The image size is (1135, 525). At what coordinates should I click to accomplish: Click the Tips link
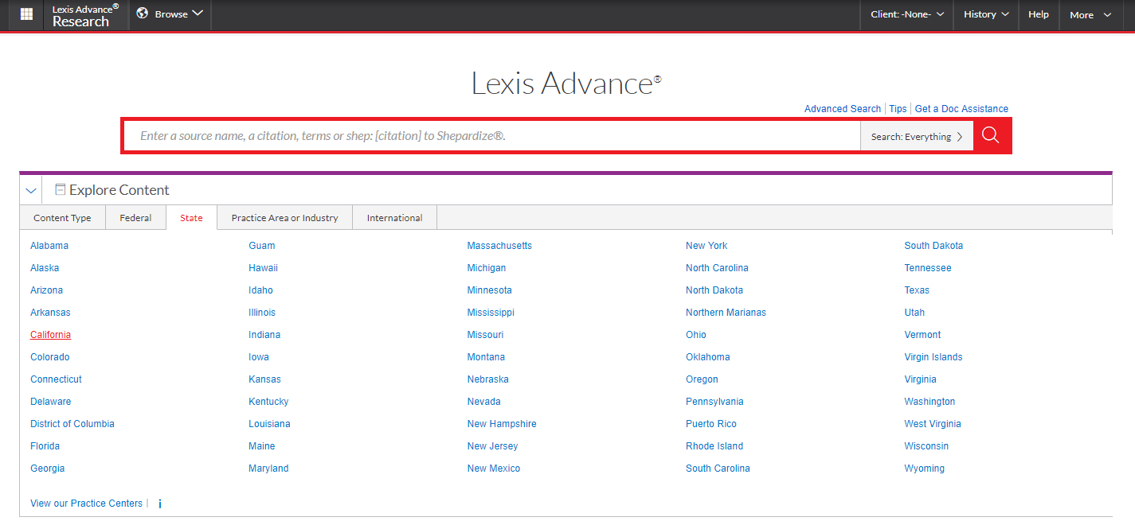click(898, 109)
